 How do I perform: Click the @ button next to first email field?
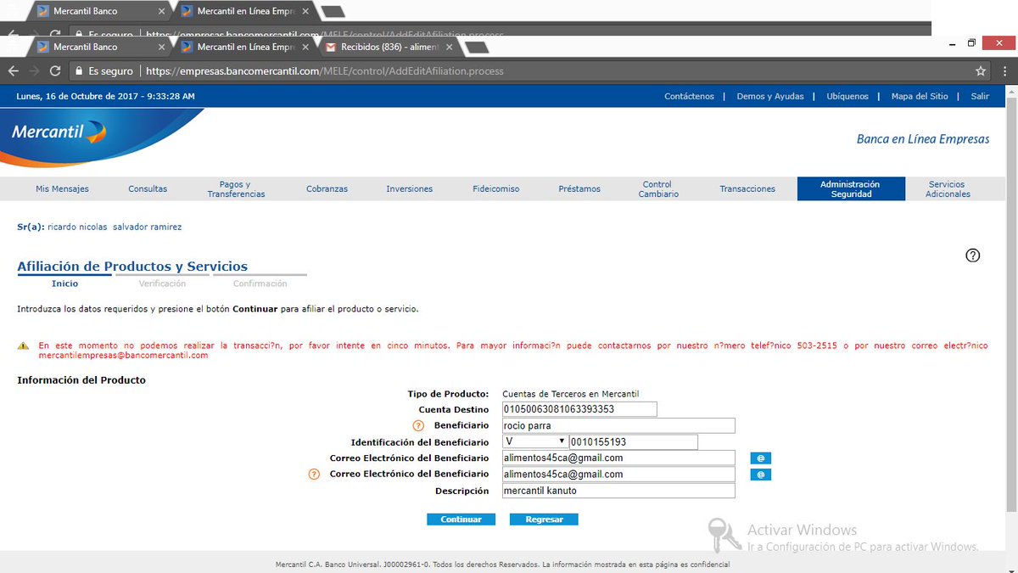pos(760,458)
